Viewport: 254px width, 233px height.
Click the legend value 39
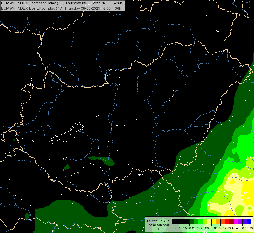point(229,228)
